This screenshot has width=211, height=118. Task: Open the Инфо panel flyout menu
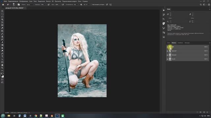[210, 9]
